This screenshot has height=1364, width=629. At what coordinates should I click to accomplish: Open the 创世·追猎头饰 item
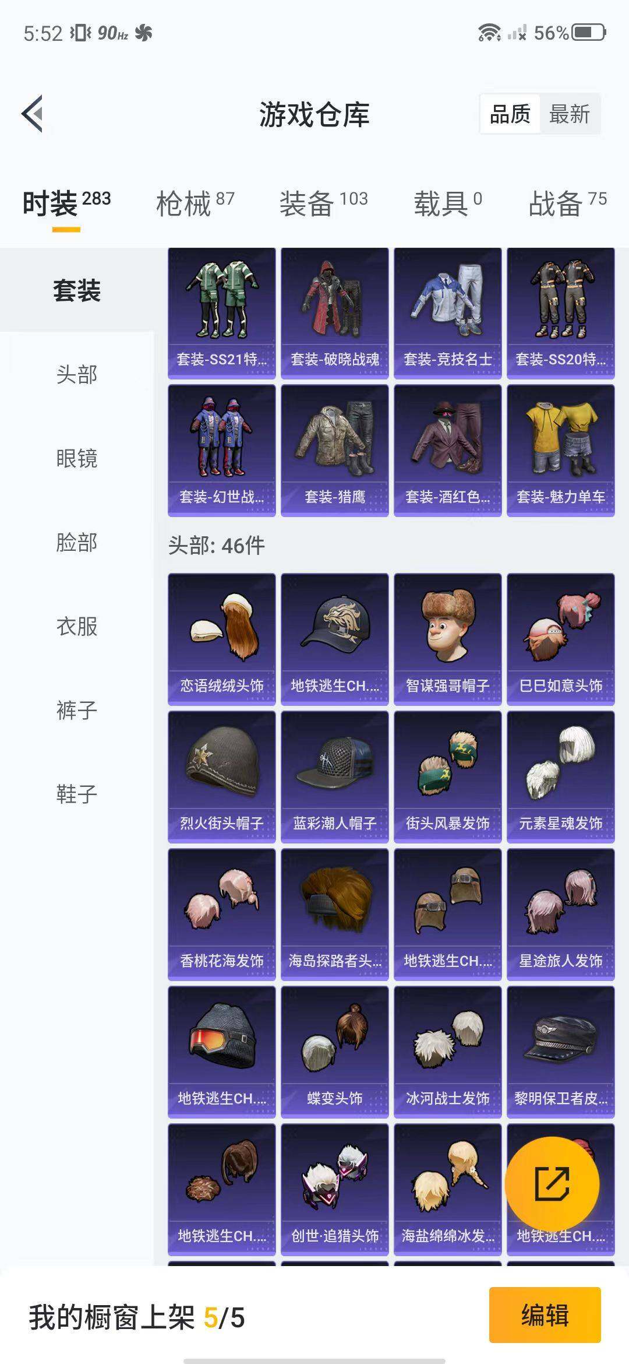[334, 1190]
